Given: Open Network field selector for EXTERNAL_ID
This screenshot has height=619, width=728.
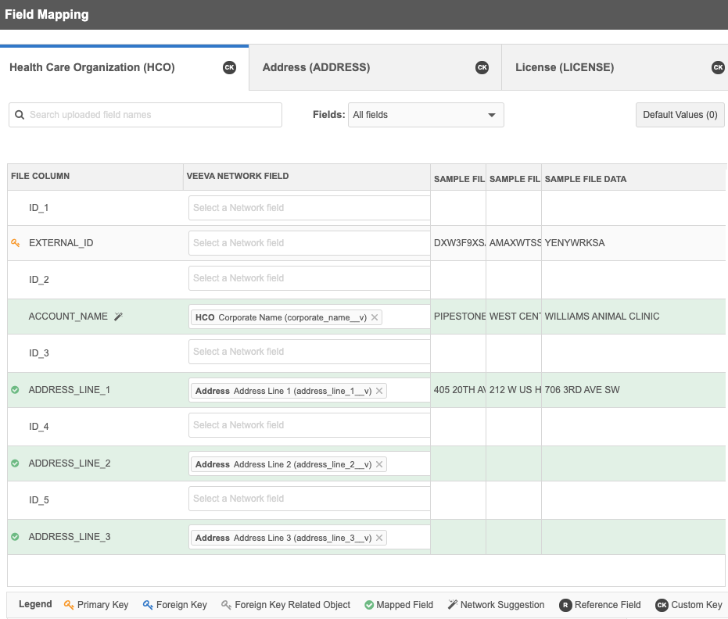Looking at the screenshot, I should pyautogui.click(x=310, y=243).
